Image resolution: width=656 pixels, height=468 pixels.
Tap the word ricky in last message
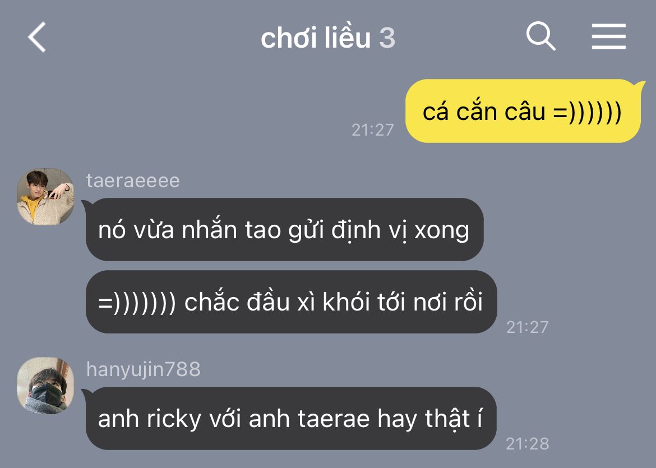point(174,419)
